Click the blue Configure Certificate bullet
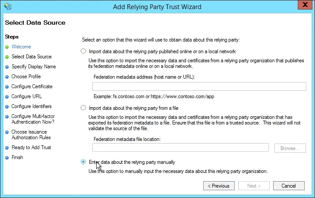The width and height of the screenshot is (315, 198). (x=7, y=87)
